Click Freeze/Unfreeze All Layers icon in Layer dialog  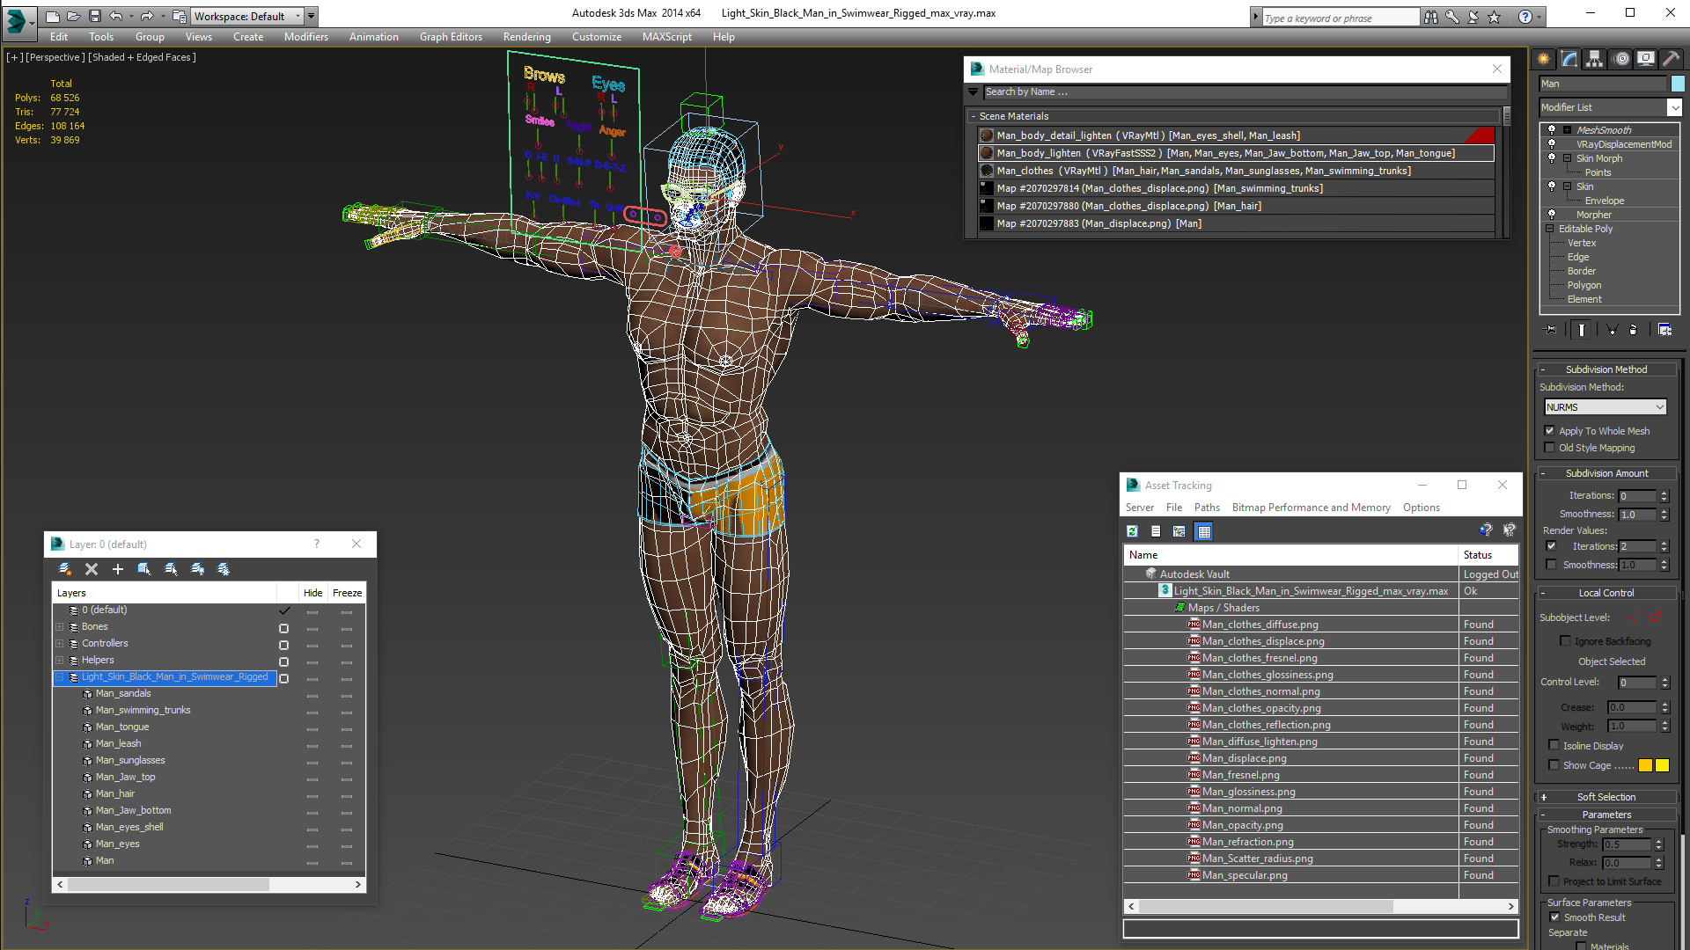[224, 569]
